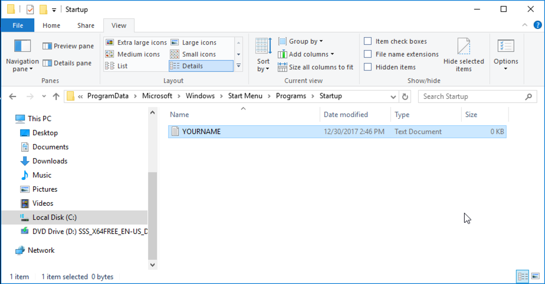The image size is (545, 284).
Task: Open the Sort by menu
Action: (x=263, y=55)
